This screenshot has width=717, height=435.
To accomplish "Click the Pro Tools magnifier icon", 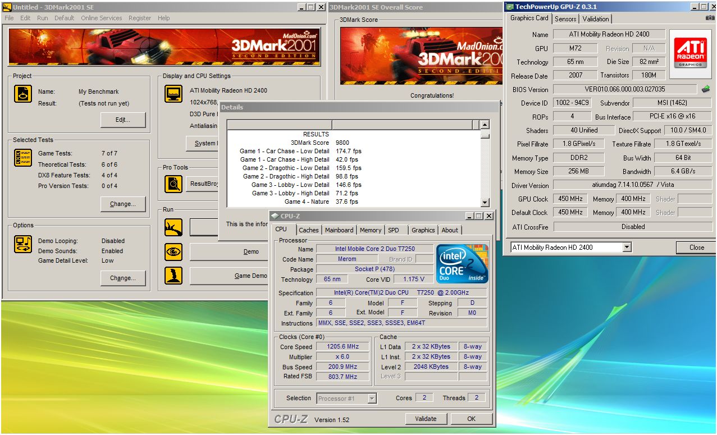I will click(x=173, y=184).
